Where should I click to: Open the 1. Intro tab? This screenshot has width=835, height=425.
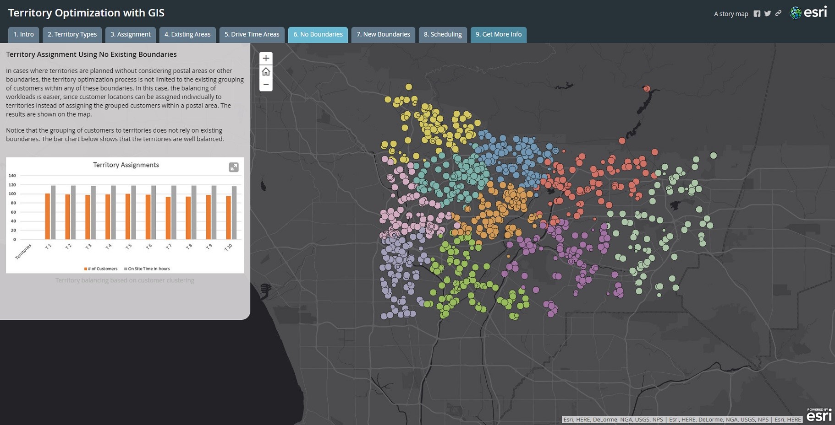[x=23, y=35]
